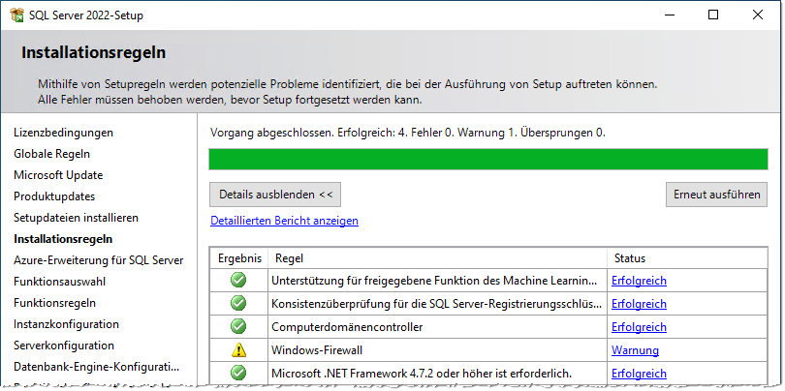Open the Warnung link for Windows-Firewall

636,350
